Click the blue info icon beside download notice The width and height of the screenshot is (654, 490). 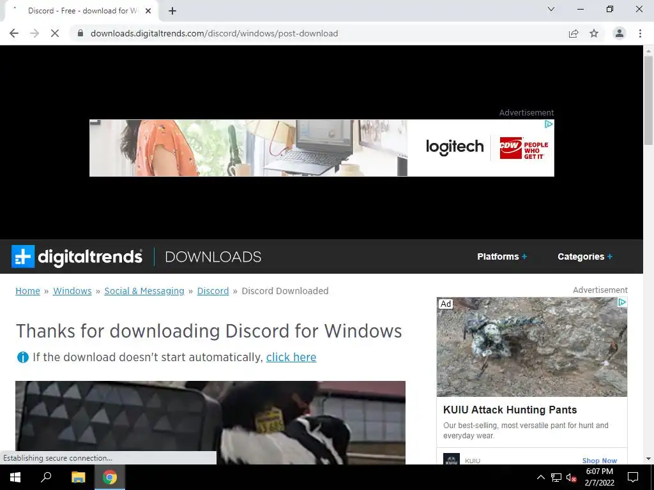tap(22, 357)
